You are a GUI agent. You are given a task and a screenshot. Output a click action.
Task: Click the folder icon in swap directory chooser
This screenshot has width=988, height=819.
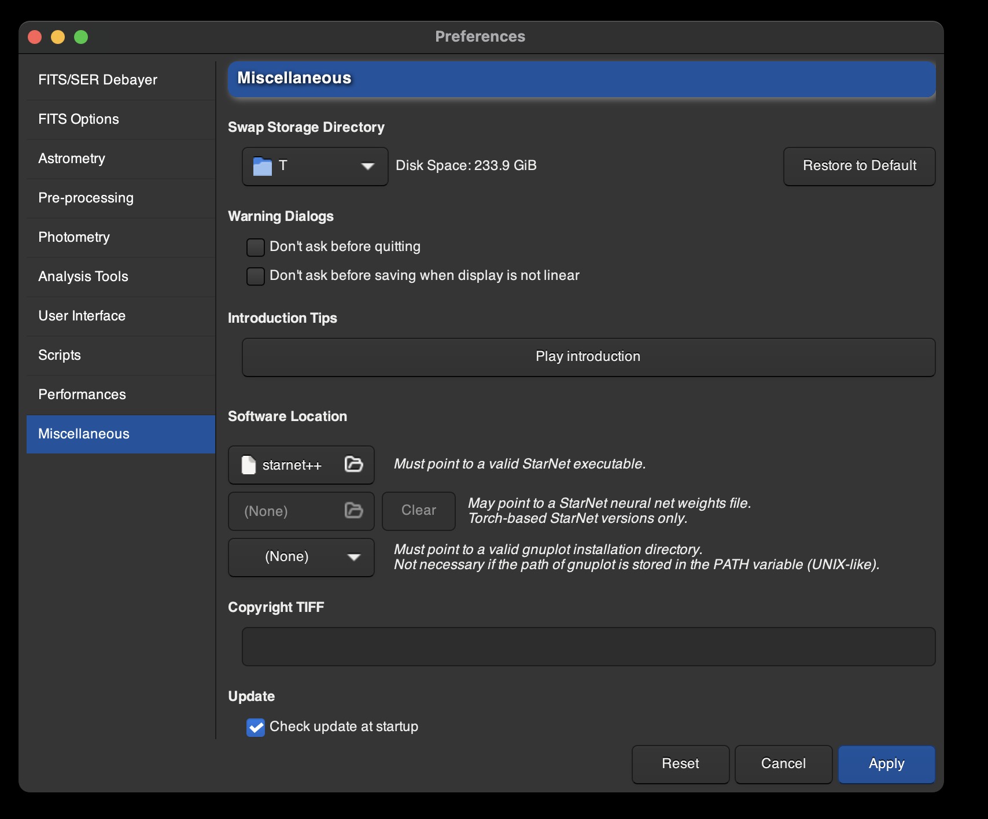[262, 167]
